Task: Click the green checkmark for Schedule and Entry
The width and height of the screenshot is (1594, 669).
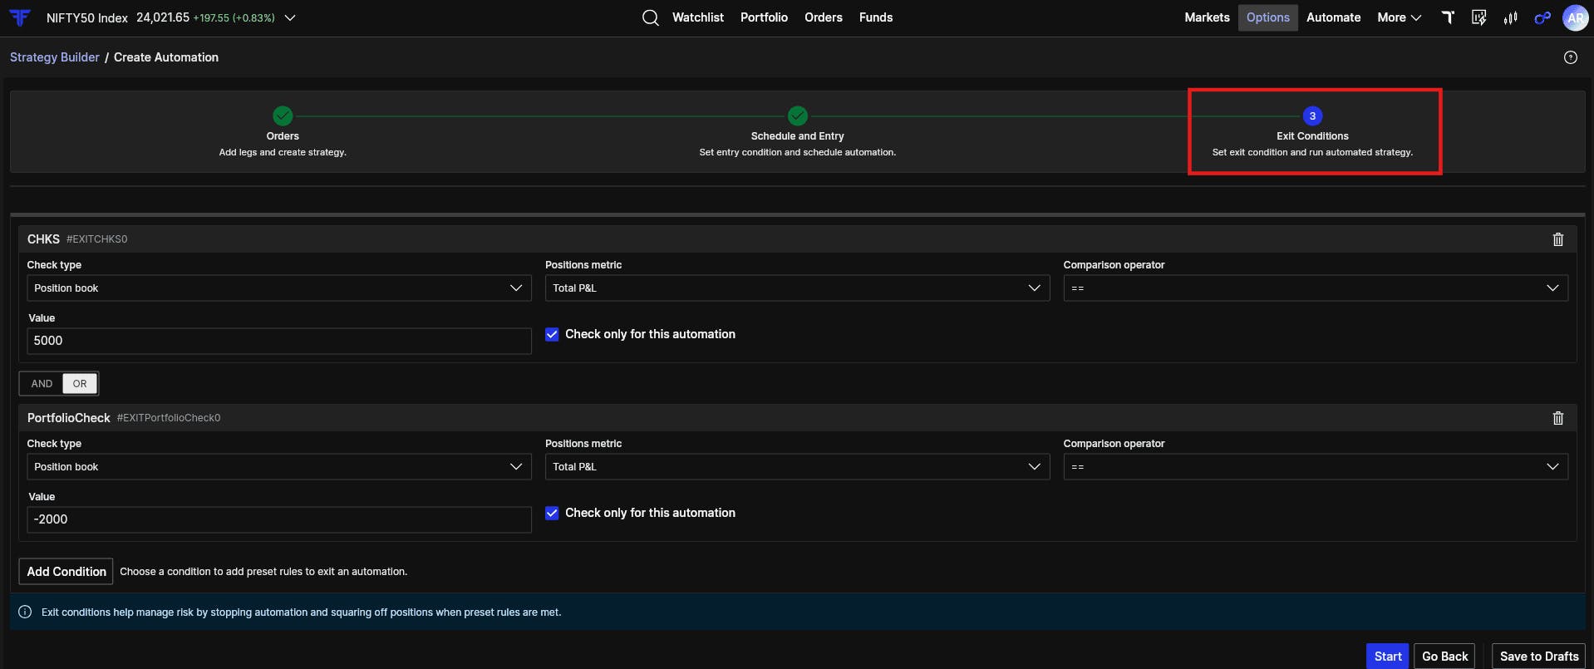Action: [x=798, y=116]
